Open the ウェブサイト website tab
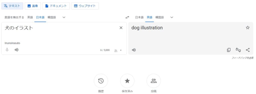Viewport: 256px width, 94px height. [x=85, y=6]
